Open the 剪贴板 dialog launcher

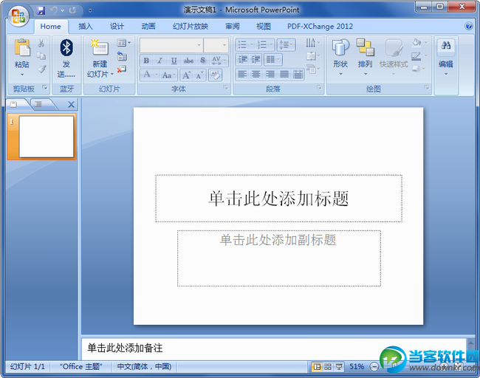click(45, 88)
